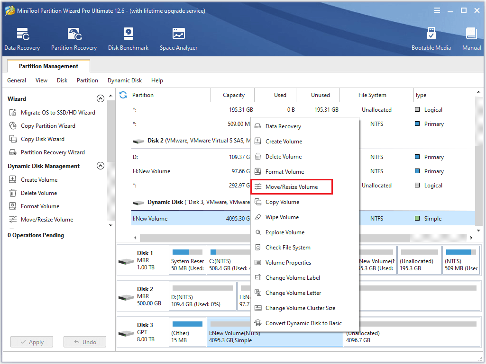The height and width of the screenshot is (364, 486).
Task: Select the I:New Volume row
Action: click(x=192, y=219)
